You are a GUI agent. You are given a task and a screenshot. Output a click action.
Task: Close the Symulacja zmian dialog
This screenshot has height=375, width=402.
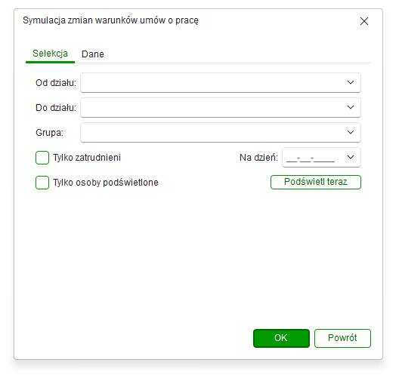click(364, 21)
